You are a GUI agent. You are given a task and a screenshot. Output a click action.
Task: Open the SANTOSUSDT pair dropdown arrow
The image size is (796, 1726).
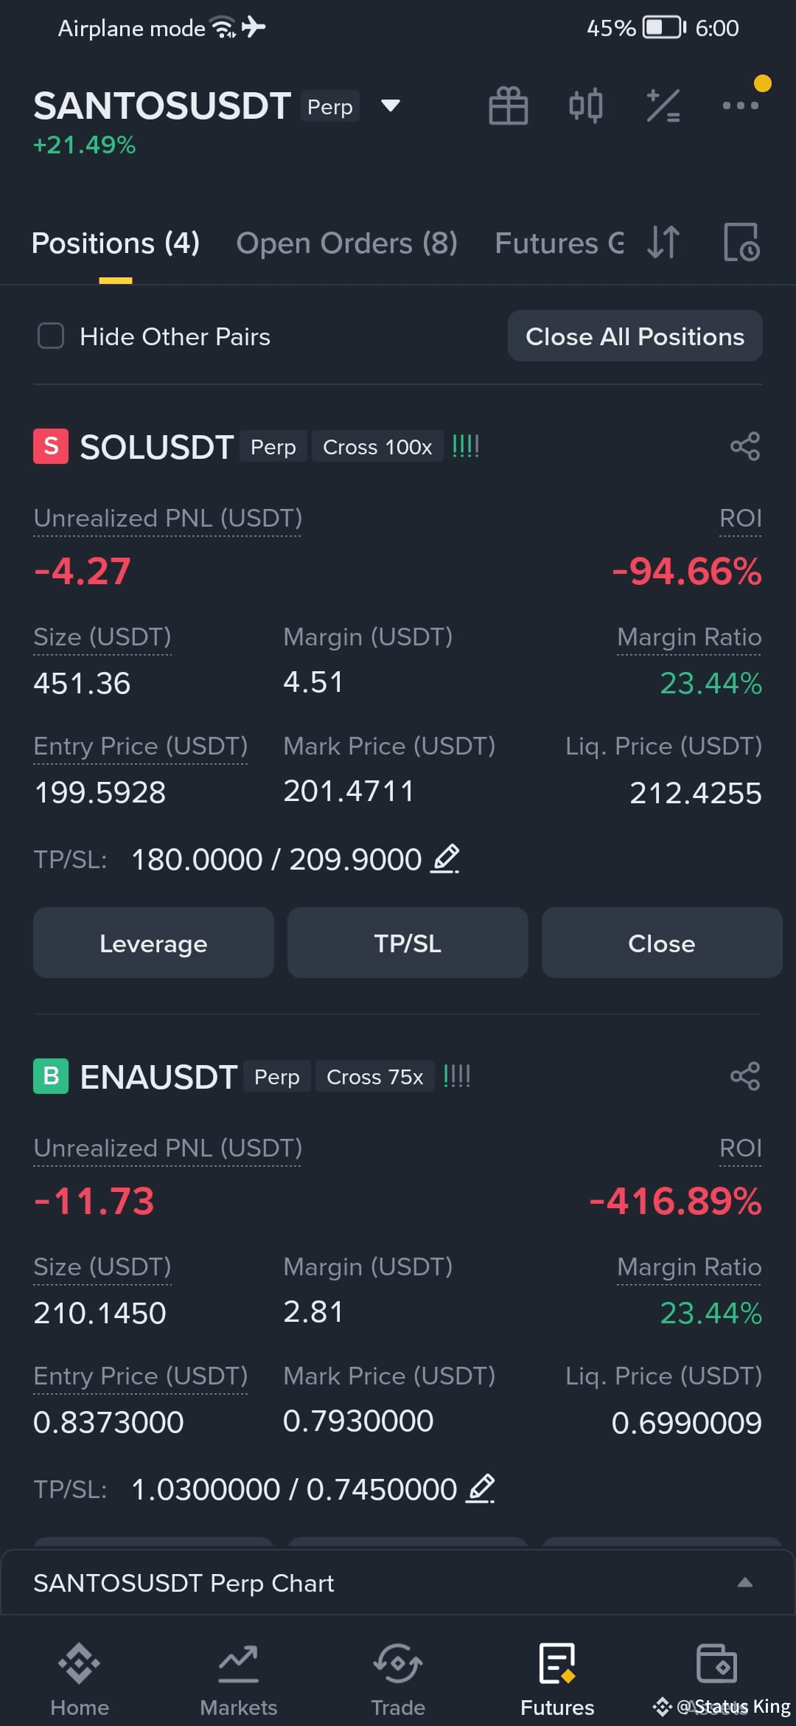coord(391,106)
